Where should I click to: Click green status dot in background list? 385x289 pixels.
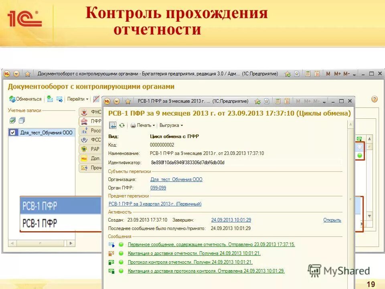pos(360,155)
